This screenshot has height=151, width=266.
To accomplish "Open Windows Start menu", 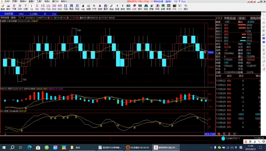I will (4, 148).
